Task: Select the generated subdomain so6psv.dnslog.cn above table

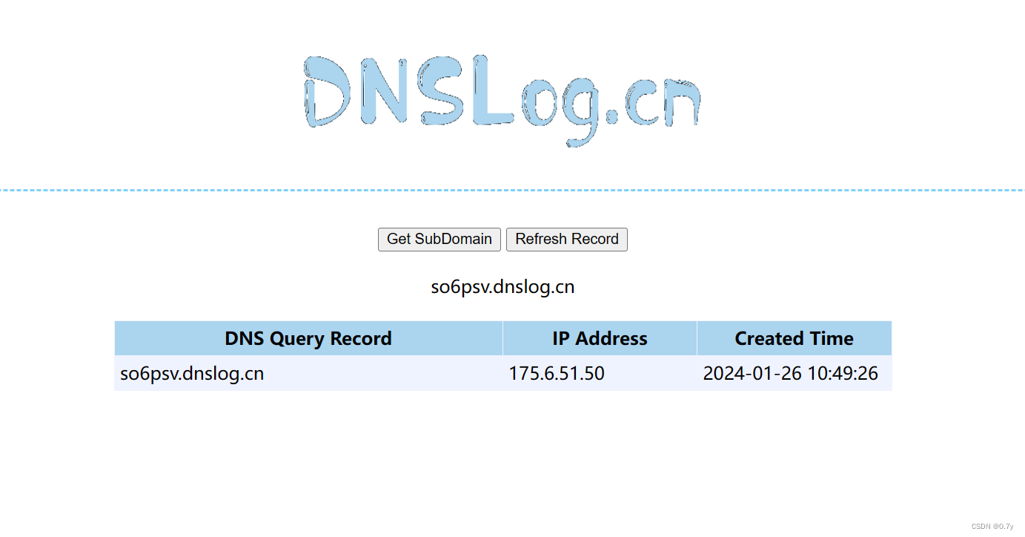Action: click(503, 287)
